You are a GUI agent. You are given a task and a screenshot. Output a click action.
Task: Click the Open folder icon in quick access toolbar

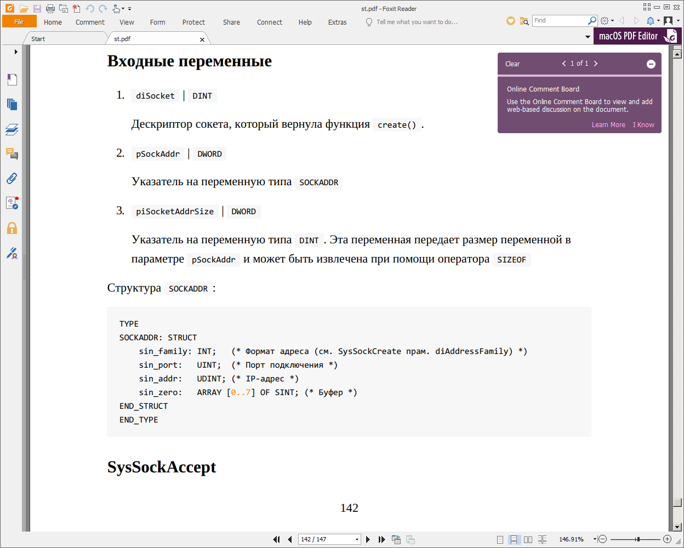pyautogui.click(x=23, y=9)
